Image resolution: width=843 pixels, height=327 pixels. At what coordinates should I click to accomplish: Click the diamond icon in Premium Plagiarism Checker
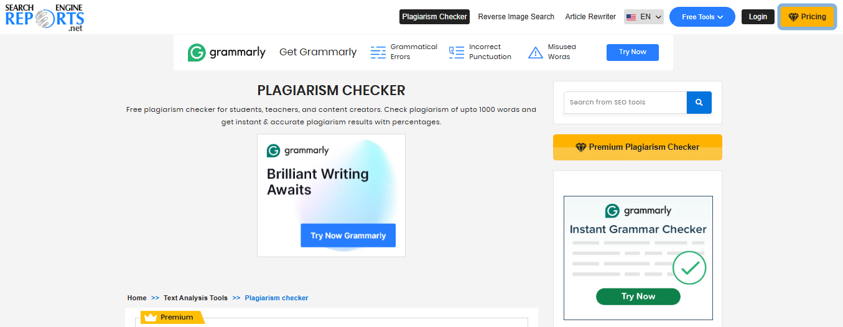pyautogui.click(x=581, y=147)
